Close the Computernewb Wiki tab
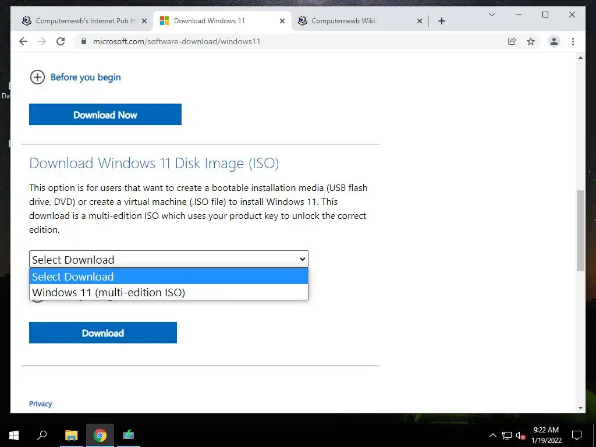The width and height of the screenshot is (596, 447). [420, 21]
